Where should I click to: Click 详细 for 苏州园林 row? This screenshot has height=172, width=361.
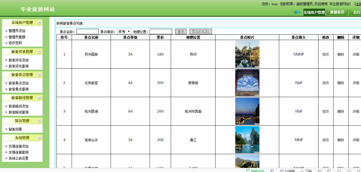click(356, 54)
